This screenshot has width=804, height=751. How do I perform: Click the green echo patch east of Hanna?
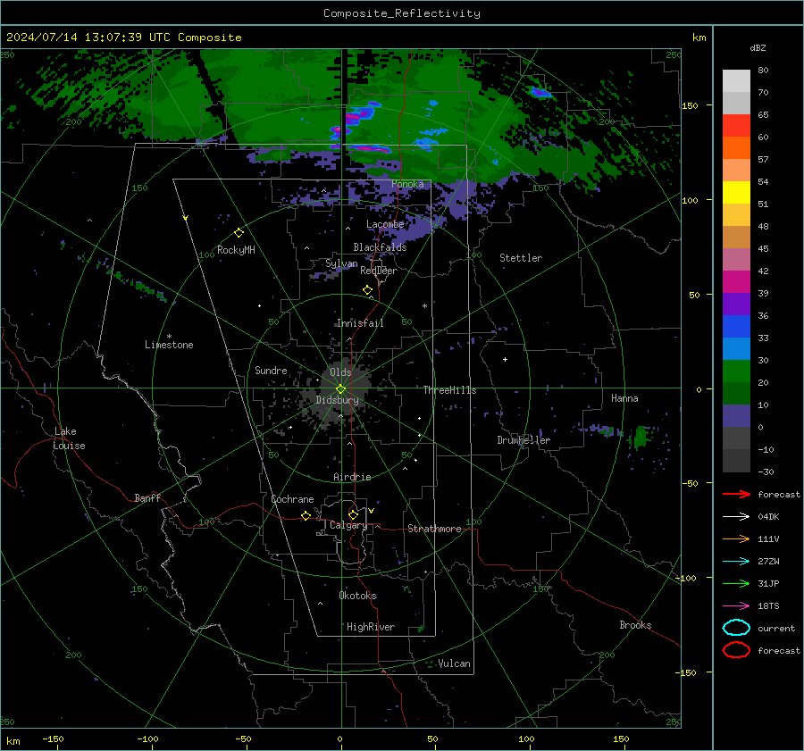[x=640, y=437]
